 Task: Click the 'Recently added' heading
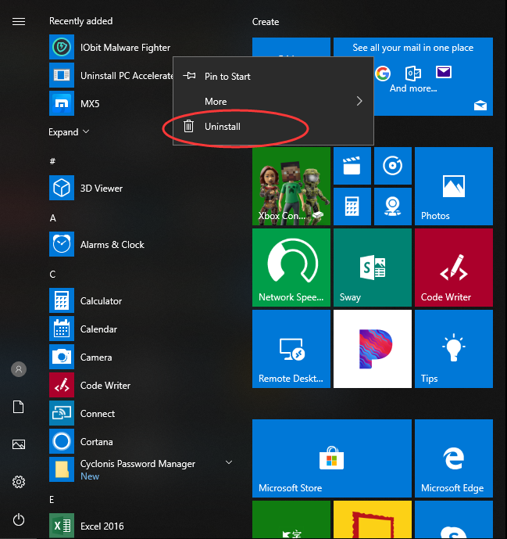(x=81, y=21)
